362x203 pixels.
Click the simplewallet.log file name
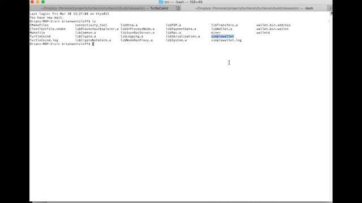[x=226, y=40]
